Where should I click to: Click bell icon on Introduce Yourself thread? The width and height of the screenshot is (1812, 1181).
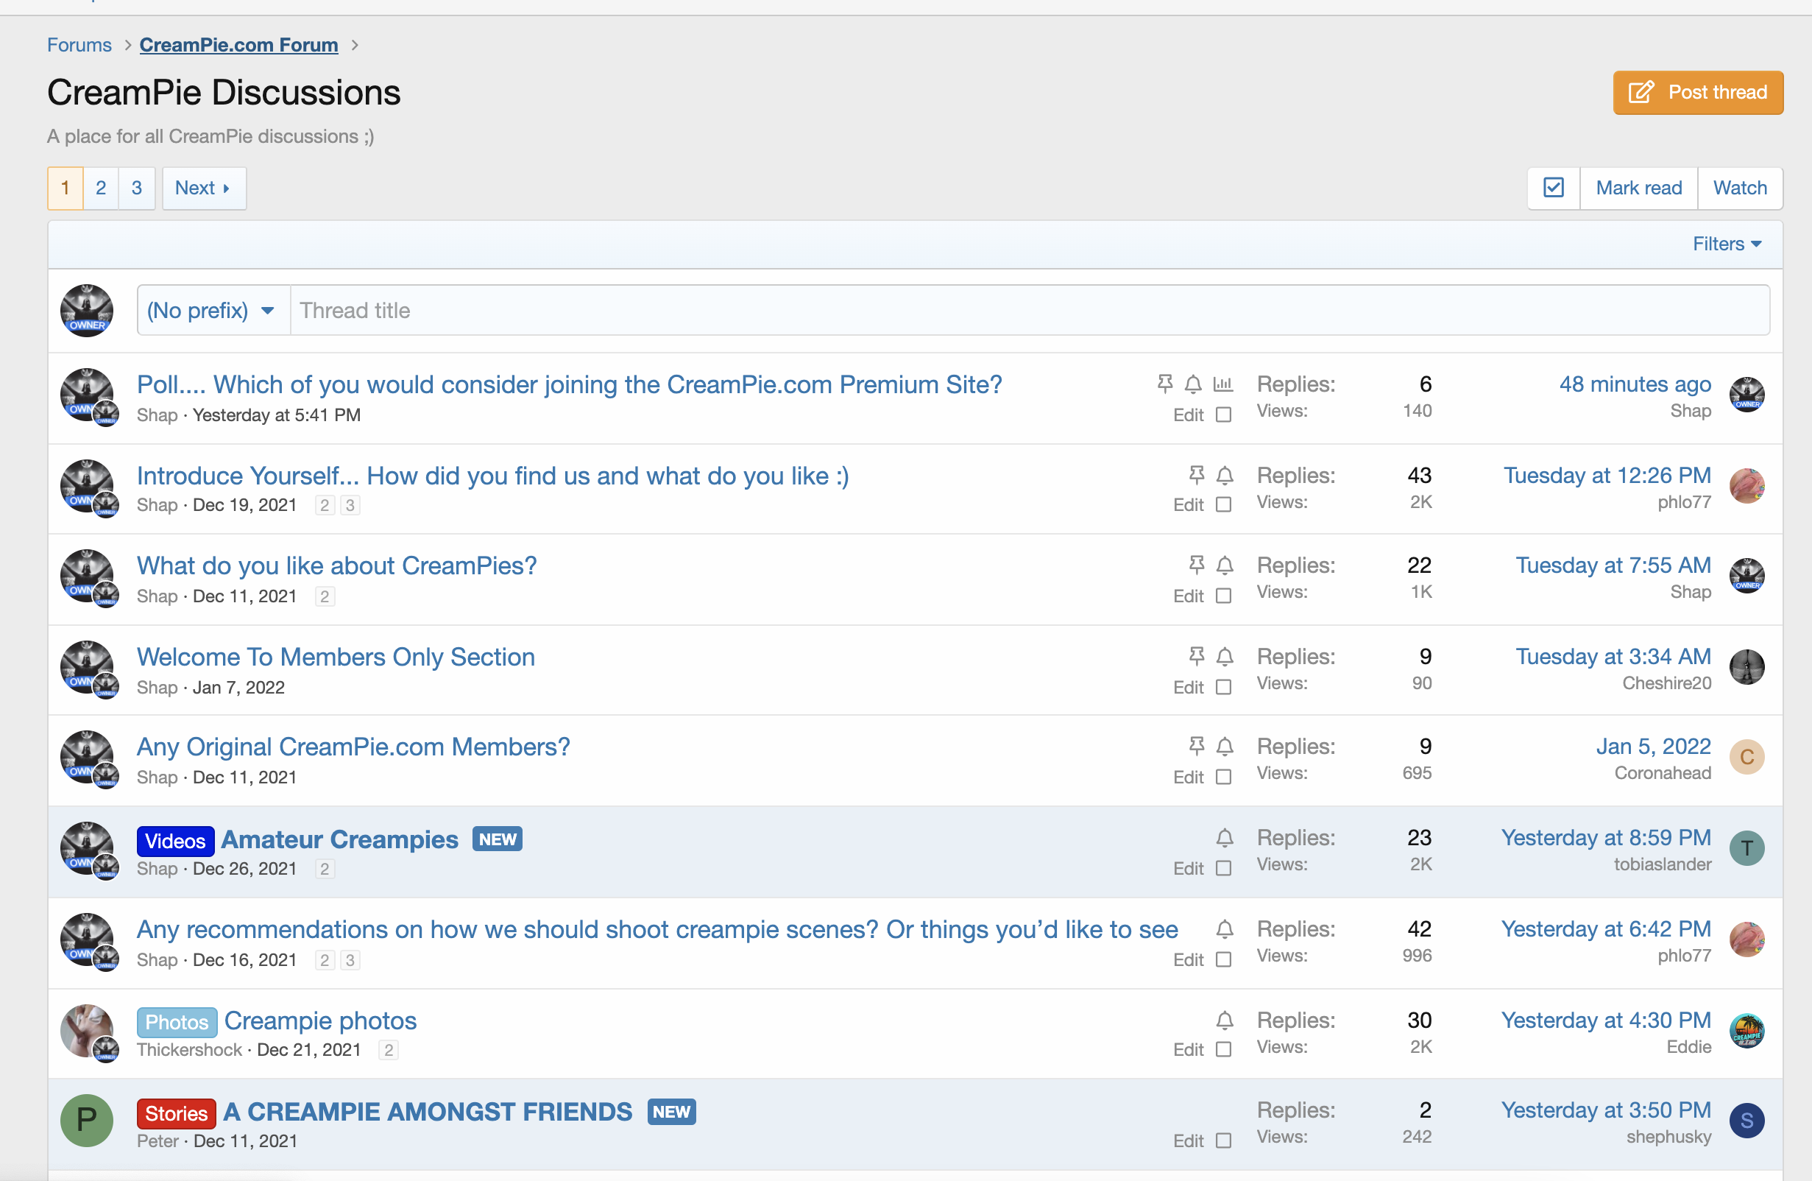point(1224,476)
